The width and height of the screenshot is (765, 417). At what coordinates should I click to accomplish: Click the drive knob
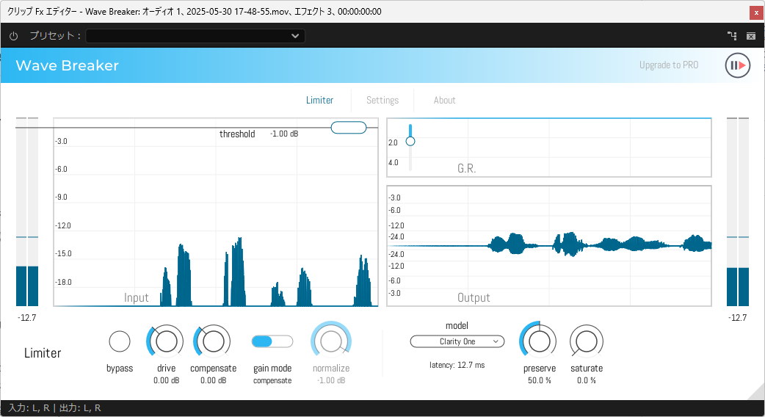166,341
